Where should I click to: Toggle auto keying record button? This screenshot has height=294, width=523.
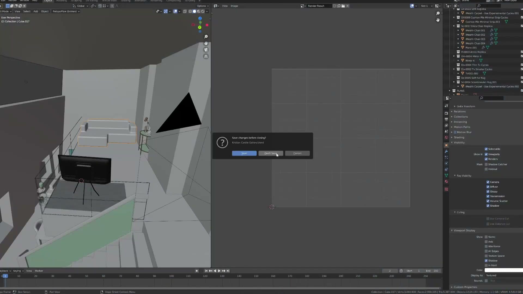pos(197,271)
